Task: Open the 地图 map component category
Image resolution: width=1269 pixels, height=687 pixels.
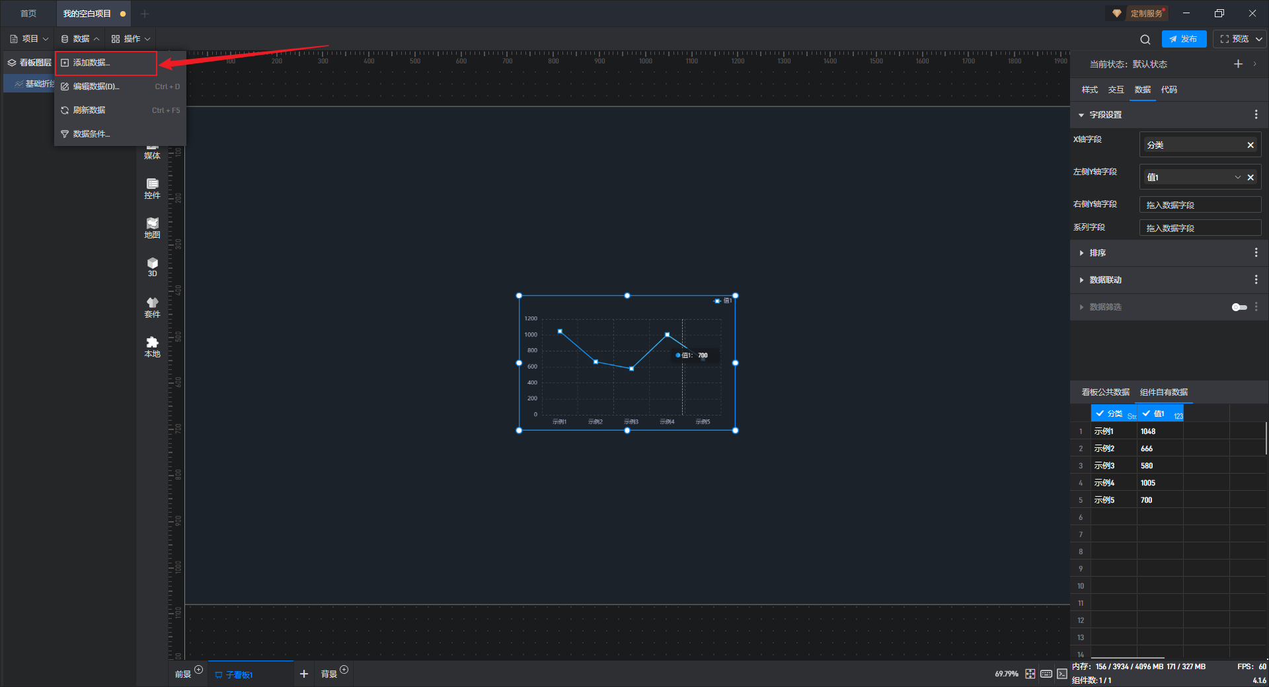Action: (x=152, y=229)
